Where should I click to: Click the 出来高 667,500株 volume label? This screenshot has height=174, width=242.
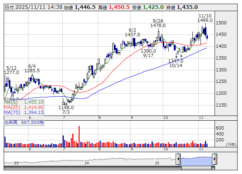[24, 123]
